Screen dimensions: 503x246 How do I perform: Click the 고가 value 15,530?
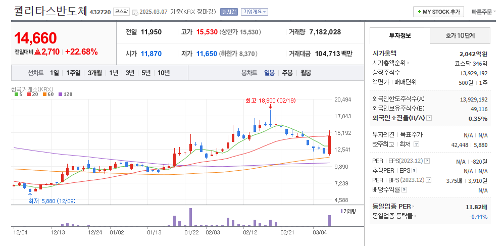[207, 32]
